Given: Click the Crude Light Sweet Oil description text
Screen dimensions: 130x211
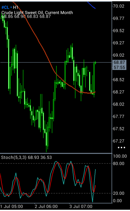Looking at the screenshot, I should (x=37, y=13).
